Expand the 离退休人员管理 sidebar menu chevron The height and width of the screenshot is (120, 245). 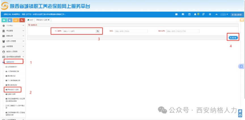click(24, 51)
